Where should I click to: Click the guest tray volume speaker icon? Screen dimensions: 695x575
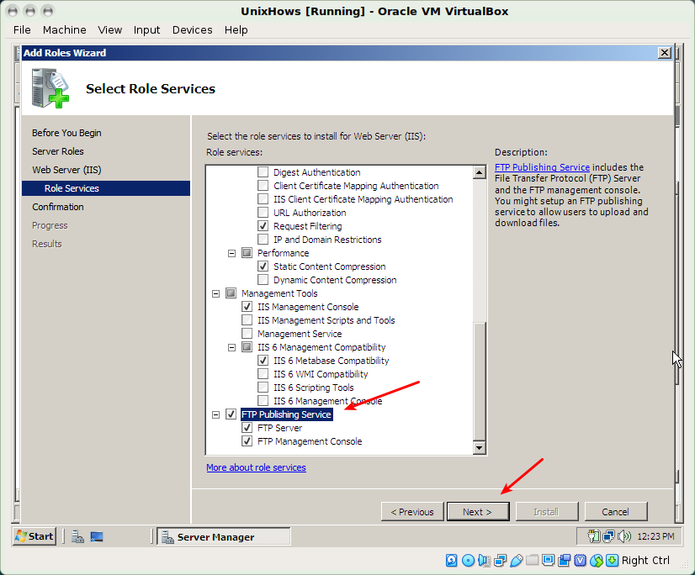[x=624, y=536]
